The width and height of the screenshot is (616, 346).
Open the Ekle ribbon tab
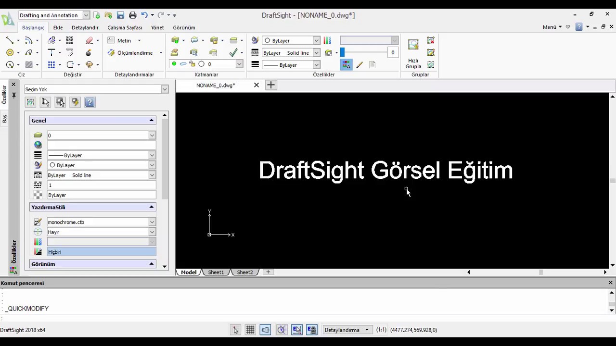(x=58, y=27)
